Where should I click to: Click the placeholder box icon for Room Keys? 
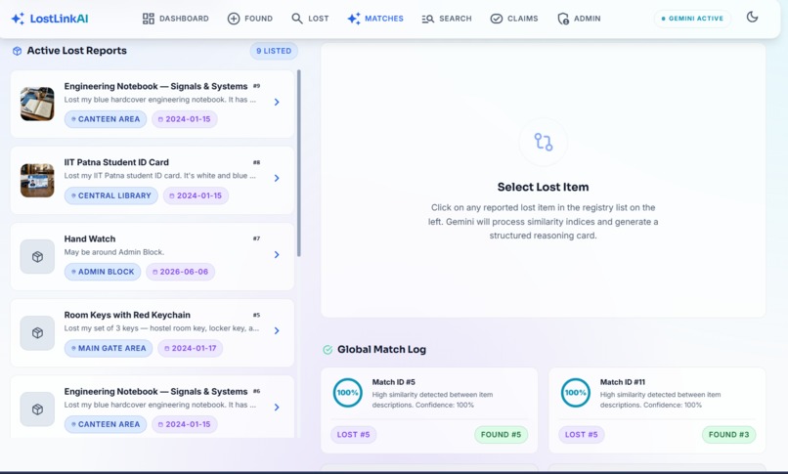pyautogui.click(x=37, y=333)
